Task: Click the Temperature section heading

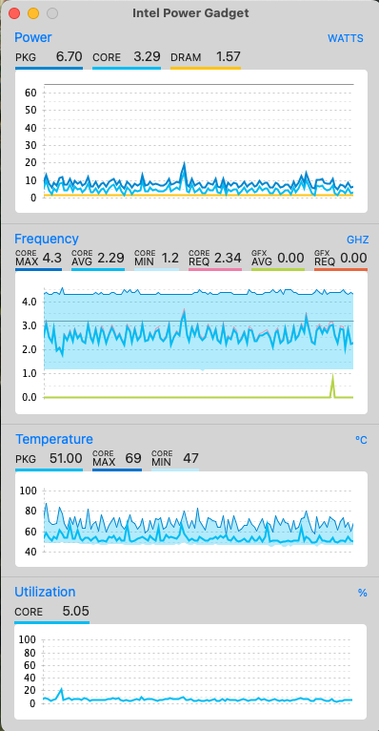Action: [54, 439]
